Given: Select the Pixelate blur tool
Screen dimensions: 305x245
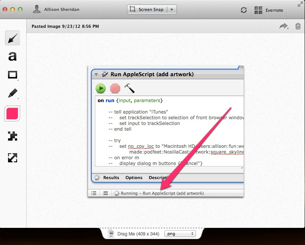Looking at the screenshot, I should [13, 136].
